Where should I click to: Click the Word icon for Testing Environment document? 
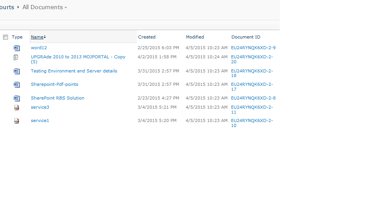pos(16,71)
